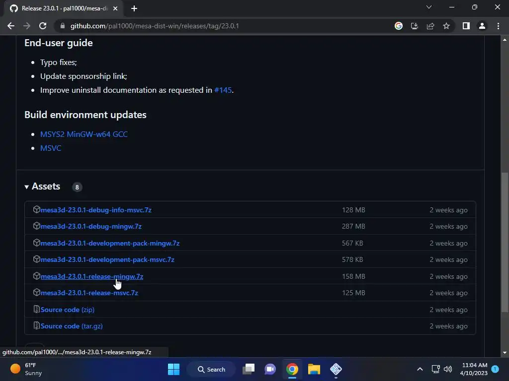
Task: Click '2 weeks ago' in release-msvc.7z row
Action: [448, 293]
